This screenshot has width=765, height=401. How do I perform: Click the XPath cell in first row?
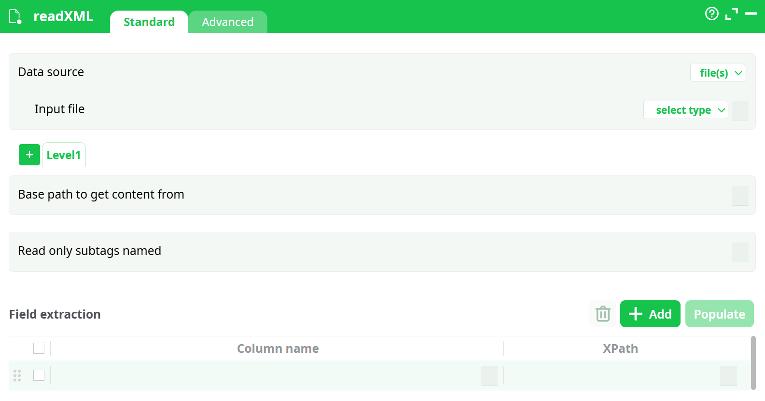tap(611, 375)
